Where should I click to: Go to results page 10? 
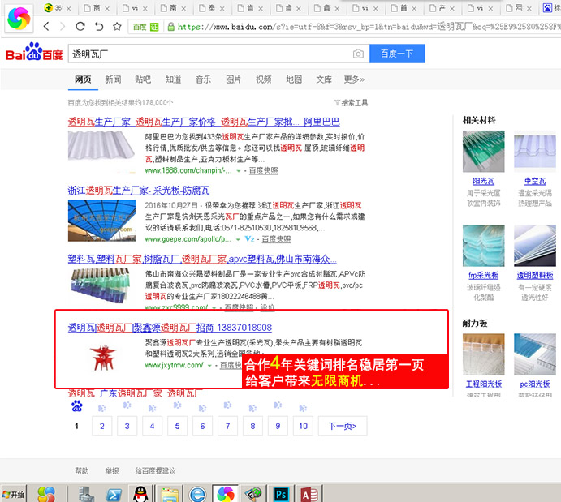pos(303,426)
